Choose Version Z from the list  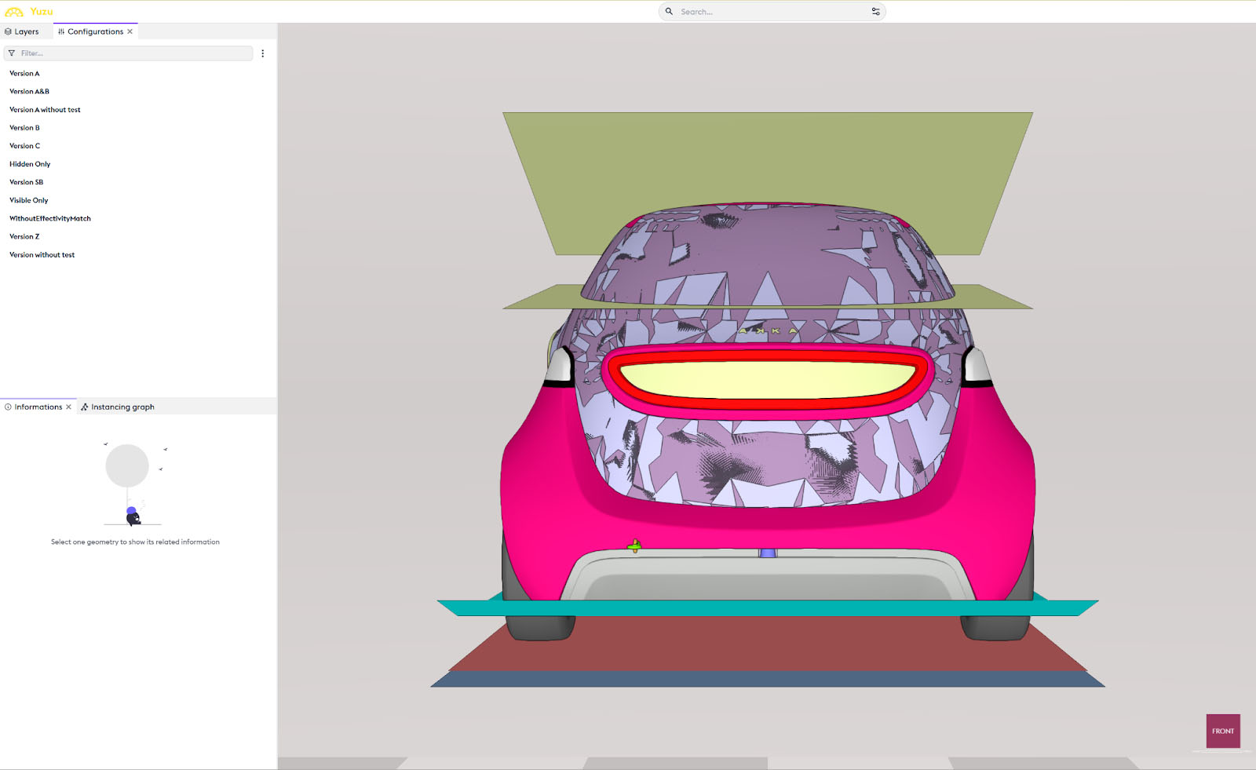click(24, 237)
